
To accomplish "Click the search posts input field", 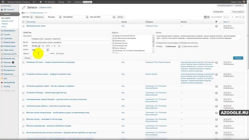I will [x=221, y=12].
